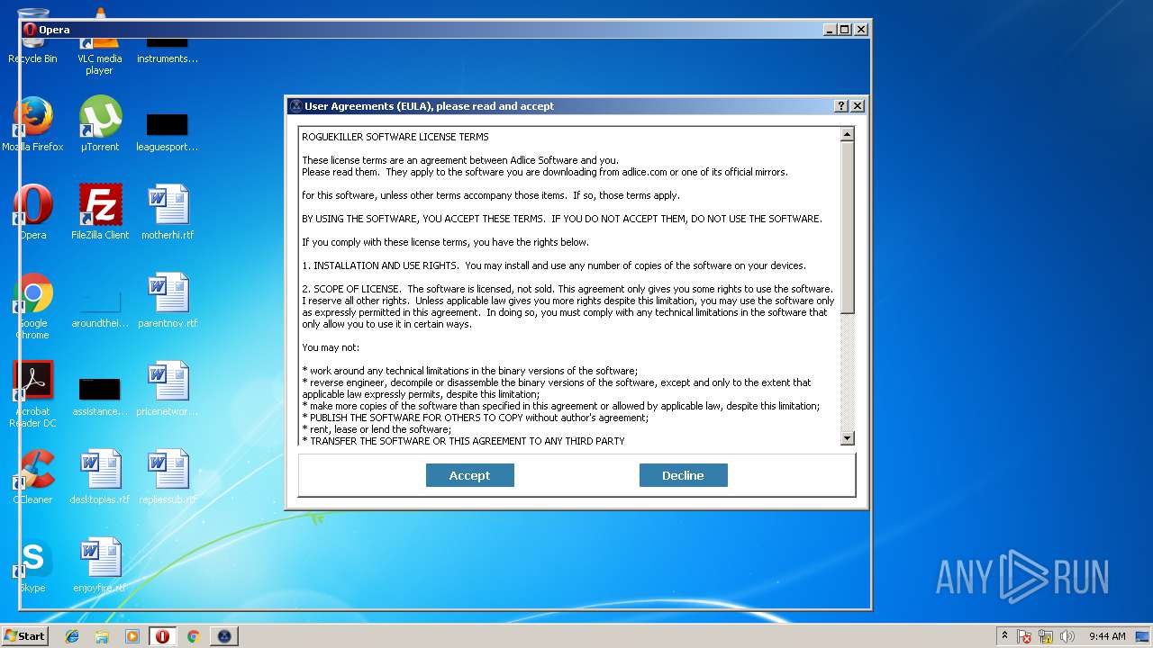Open the Recycle Bin desktop icon

[x=32, y=36]
